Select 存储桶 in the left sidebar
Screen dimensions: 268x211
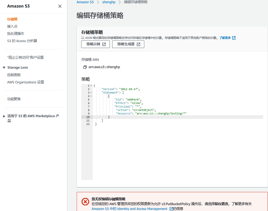[12, 19]
